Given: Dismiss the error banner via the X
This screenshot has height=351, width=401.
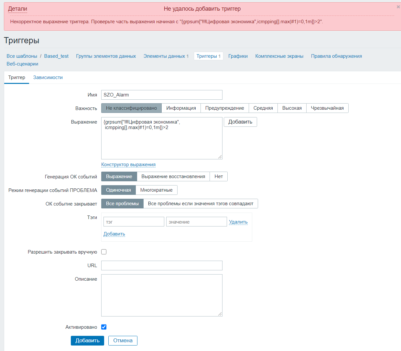Looking at the screenshot, I should (398, 6).
